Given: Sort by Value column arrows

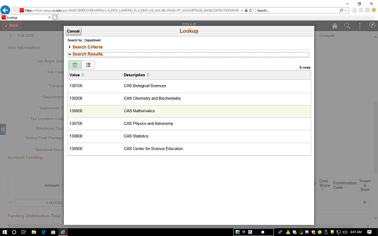Looking at the screenshot, I should [83, 75].
